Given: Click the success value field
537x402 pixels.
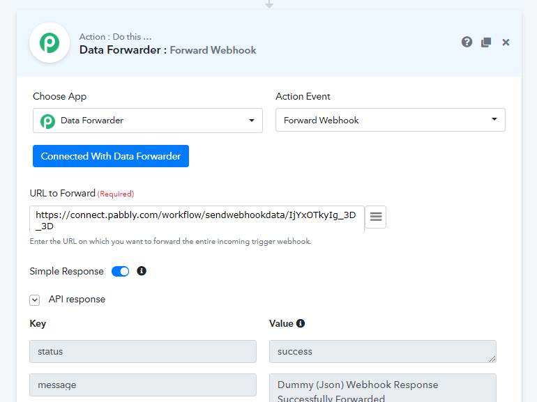Looking at the screenshot, I should [382, 352].
